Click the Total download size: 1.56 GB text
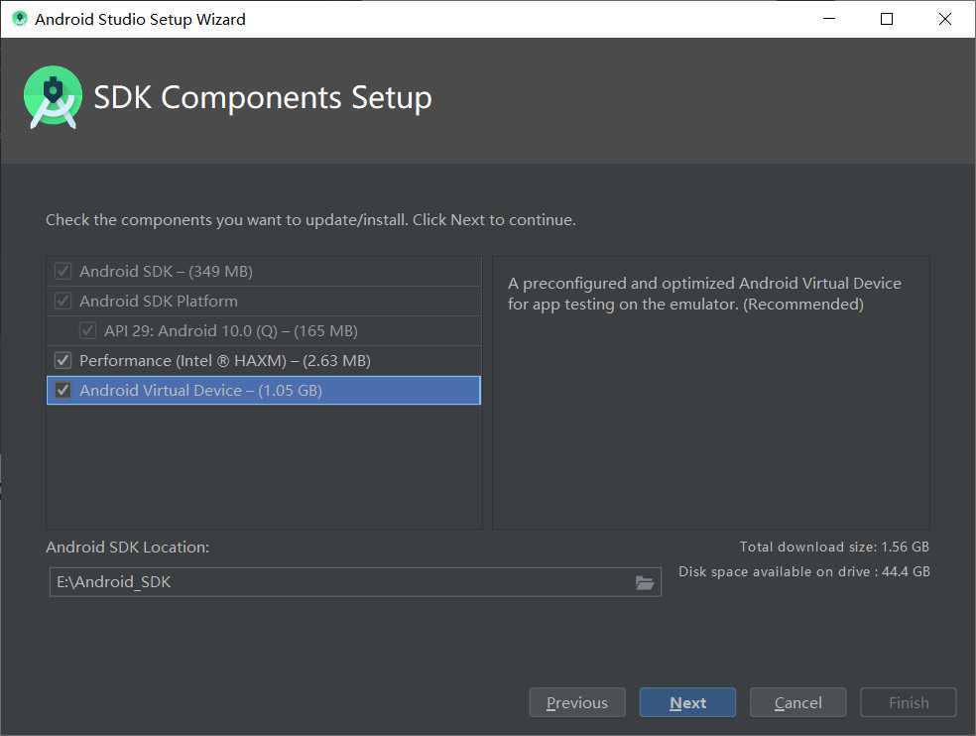 834,547
